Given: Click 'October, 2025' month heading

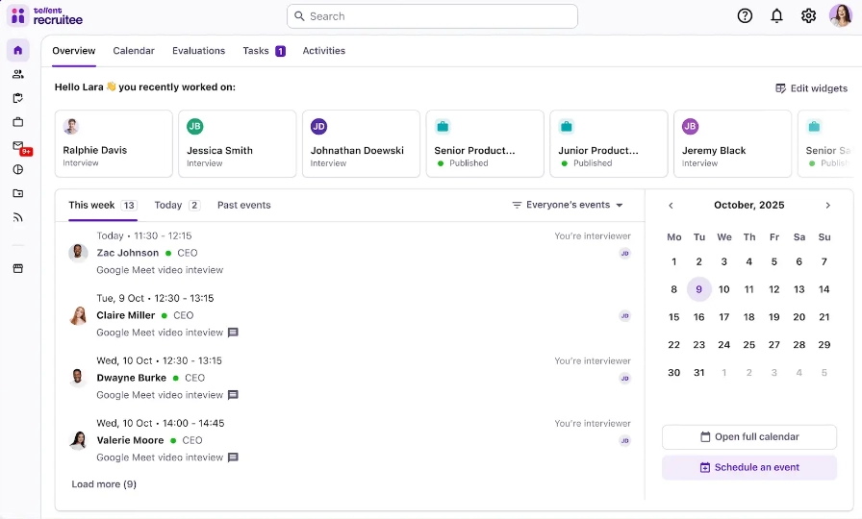Looking at the screenshot, I should click(x=748, y=206).
